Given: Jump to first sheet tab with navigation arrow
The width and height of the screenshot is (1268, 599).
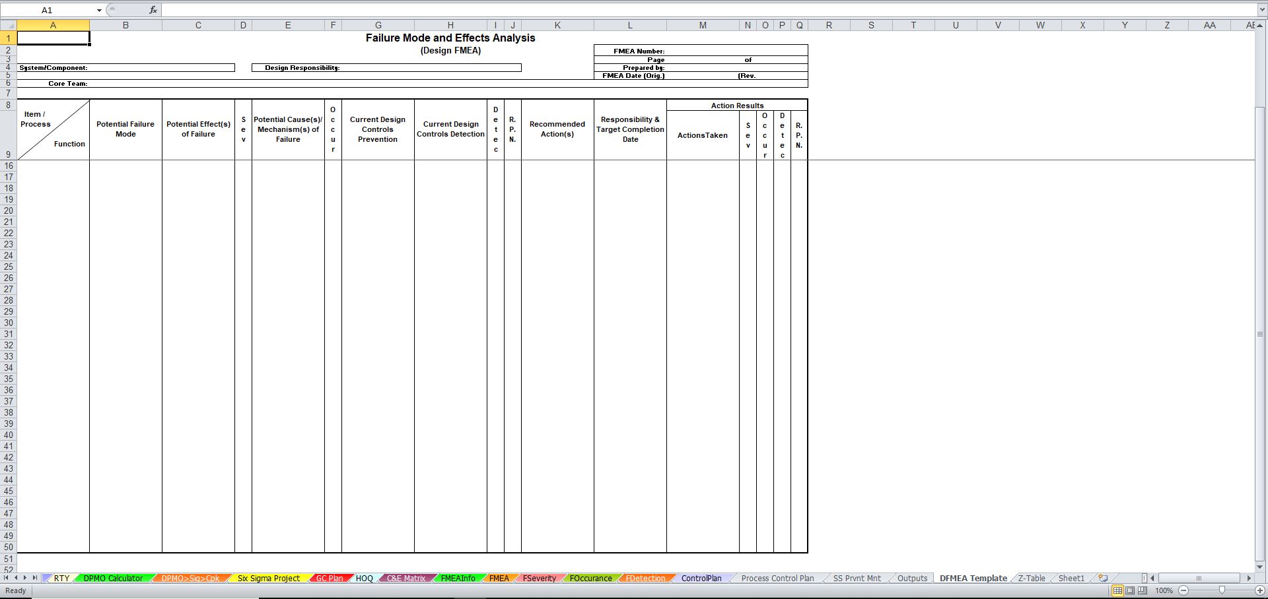Looking at the screenshot, I should click(x=7, y=578).
